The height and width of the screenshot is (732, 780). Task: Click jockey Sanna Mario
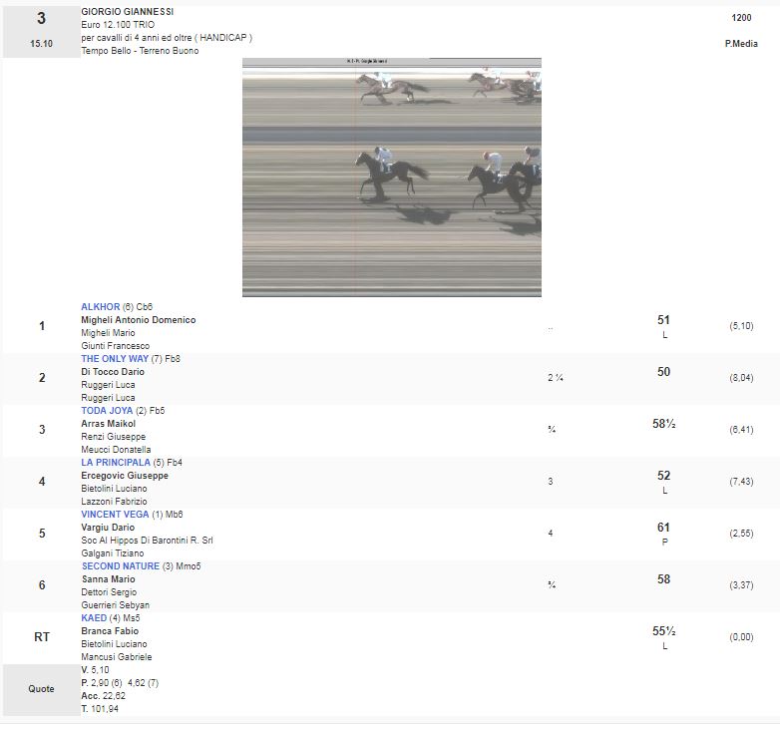[107, 579]
